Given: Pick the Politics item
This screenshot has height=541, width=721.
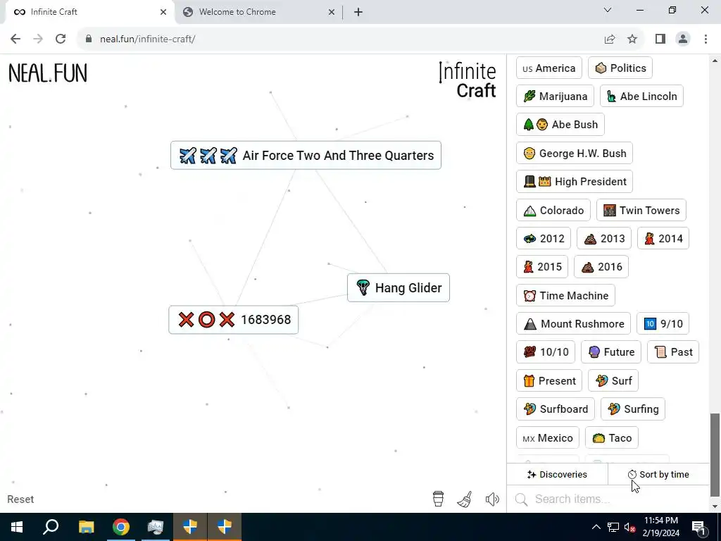Looking at the screenshot, I should [x=620, y=68].
